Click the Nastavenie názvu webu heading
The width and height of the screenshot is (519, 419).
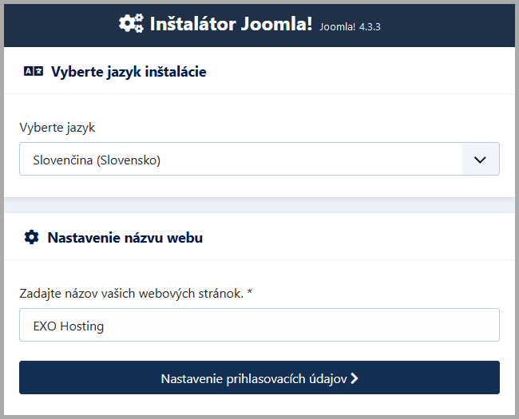125,238
